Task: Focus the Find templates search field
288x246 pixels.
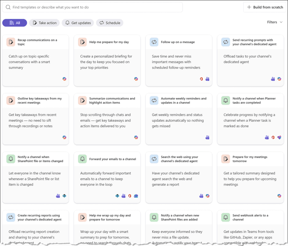Action: click(93, 7)
